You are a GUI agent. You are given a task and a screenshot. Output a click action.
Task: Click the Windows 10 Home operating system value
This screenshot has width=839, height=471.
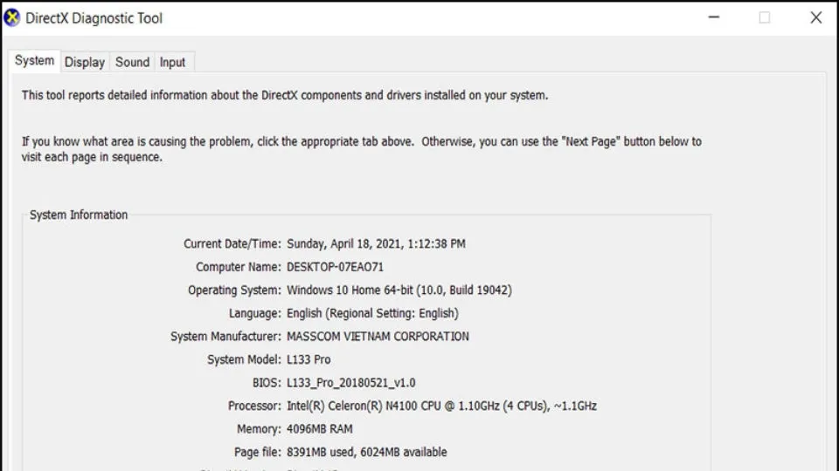pos(399,290)
